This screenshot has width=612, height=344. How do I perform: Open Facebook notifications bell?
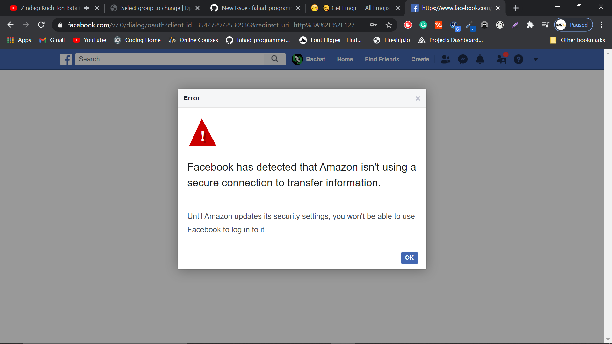pyautogui.click(x=480, y=59)
